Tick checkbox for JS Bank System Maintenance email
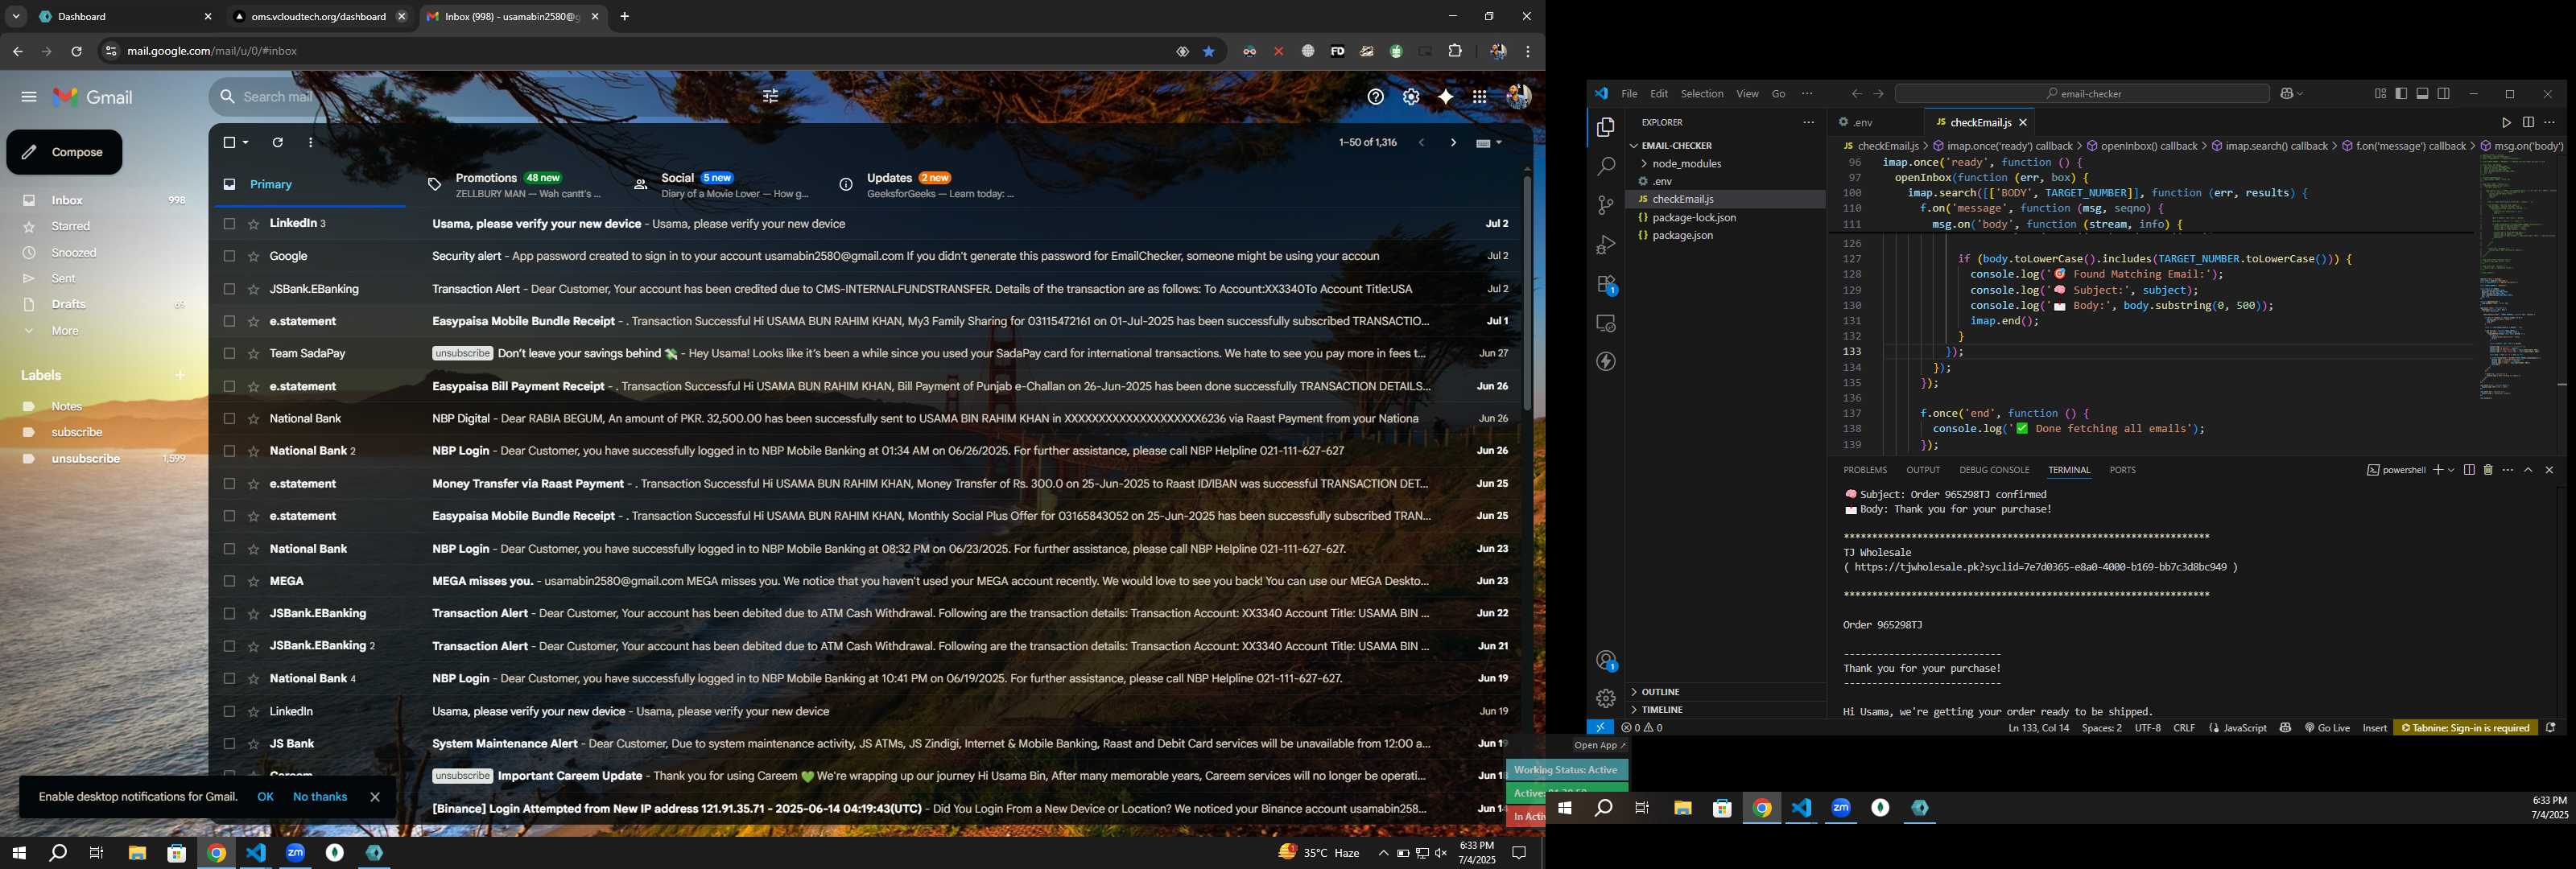The width and height of the screenshot is (2576, 869). tap(229, 744)
